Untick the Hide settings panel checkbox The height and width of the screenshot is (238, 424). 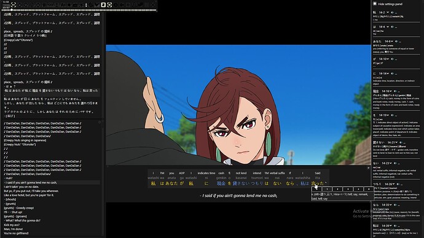[375, 4]
